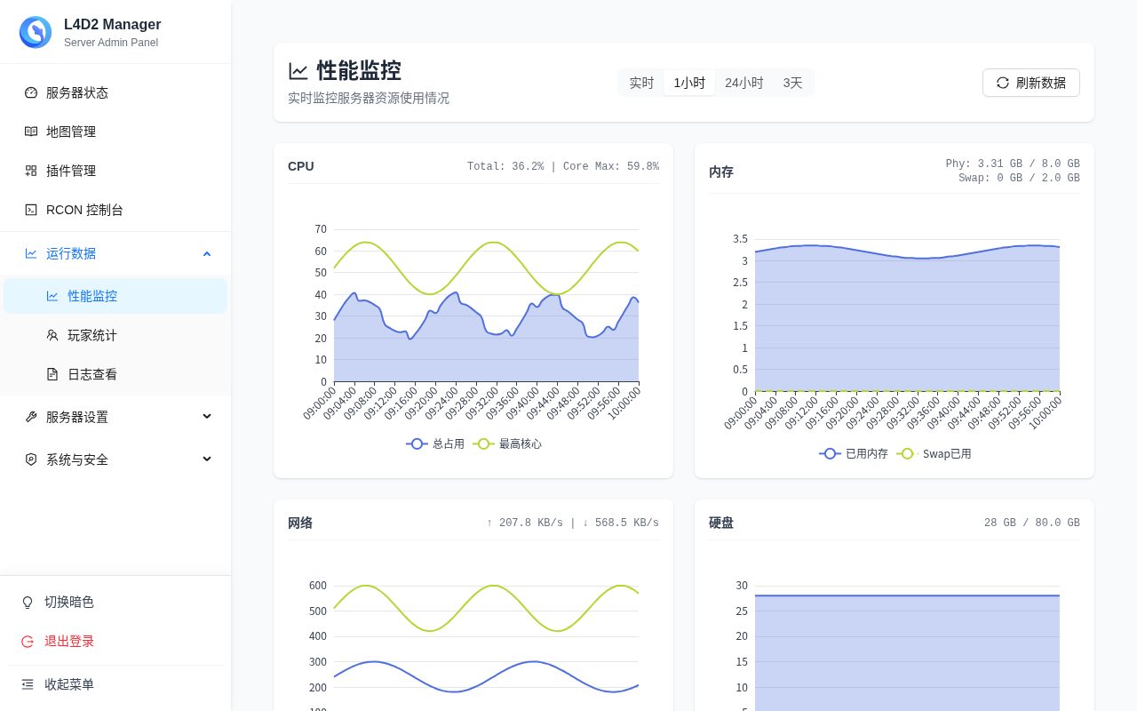The width and height of the screenshot is (1137, 711).
Task: Click the 插件管理 plugin icon
Action: [31, 171]
